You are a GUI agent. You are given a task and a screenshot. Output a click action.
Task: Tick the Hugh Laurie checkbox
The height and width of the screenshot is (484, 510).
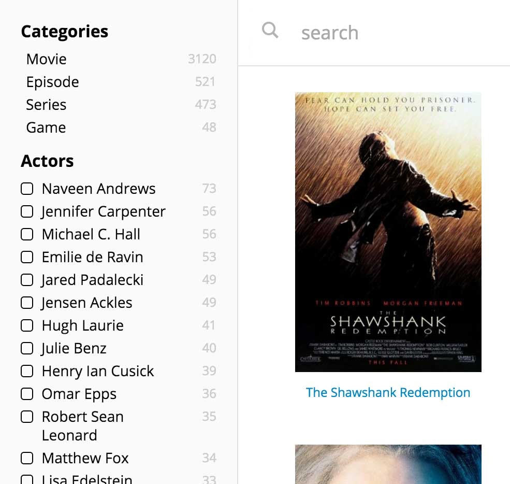27,325
